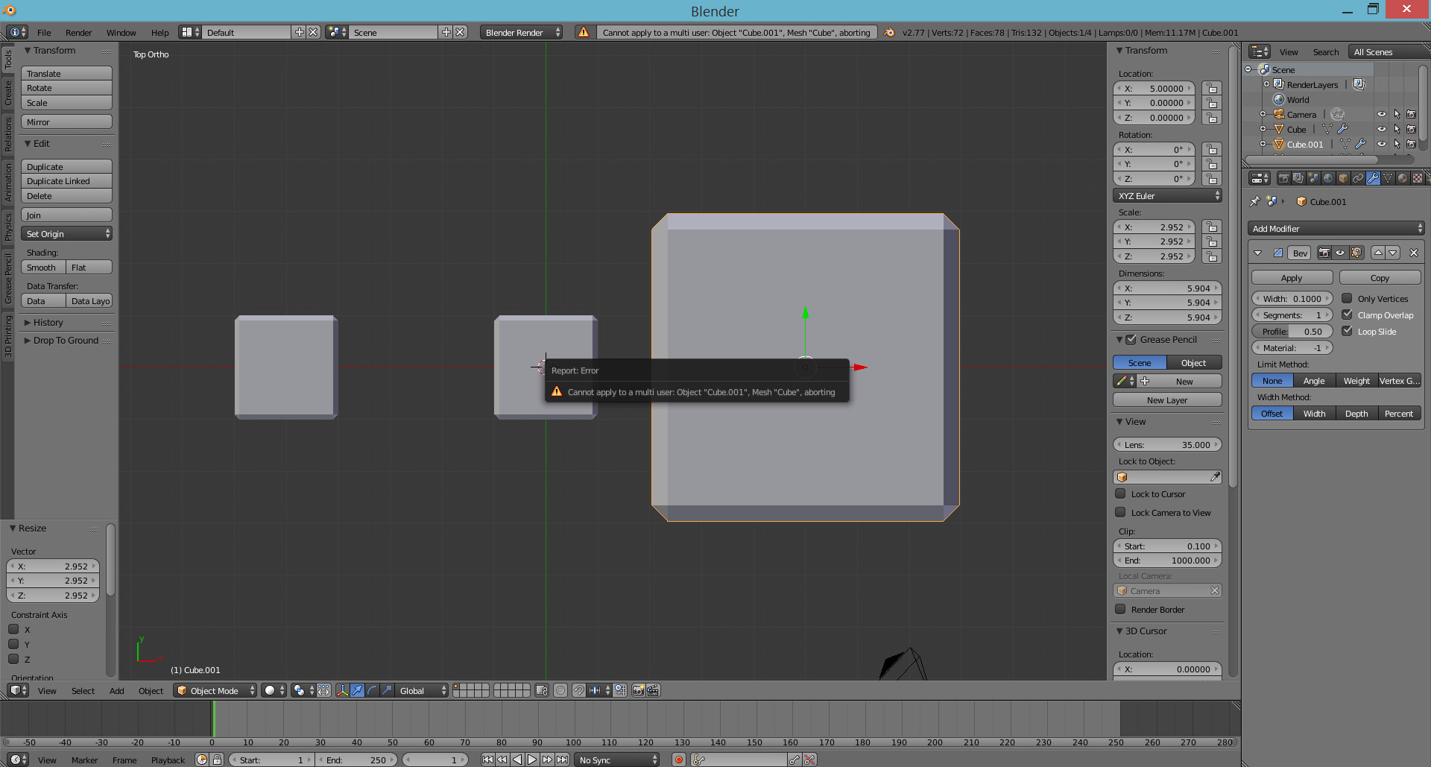Screen dimensions: 1431x767
Task: Expand the Camera tree node in outliner
Action: 1263,114
